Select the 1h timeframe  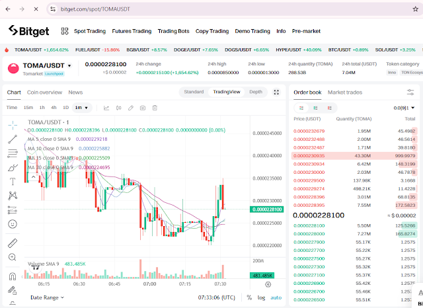(x=42, y=108)
